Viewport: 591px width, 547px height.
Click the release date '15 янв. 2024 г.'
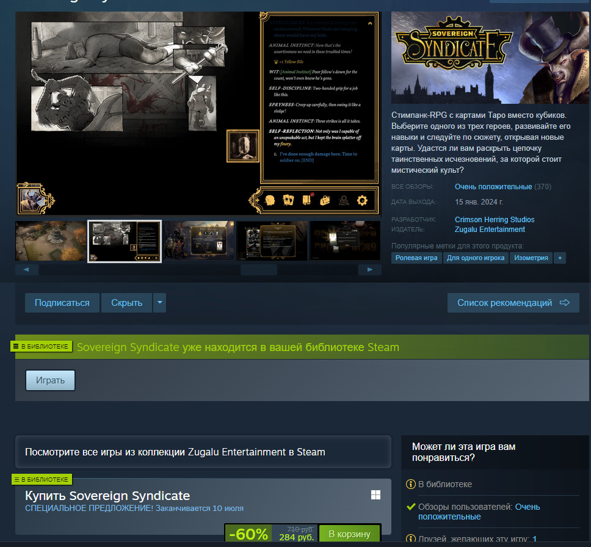(x=479, y=202)
